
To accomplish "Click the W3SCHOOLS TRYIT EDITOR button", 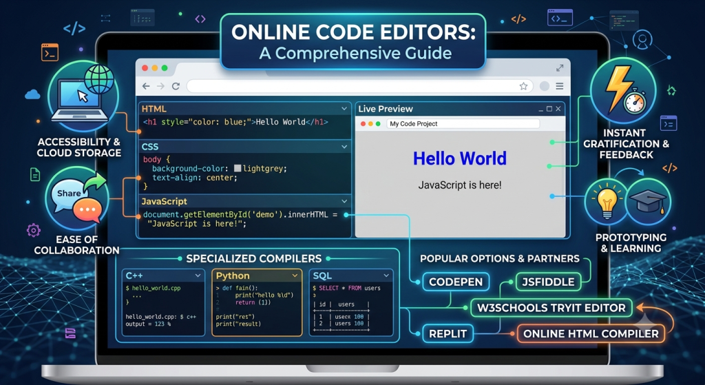I will click(x=551, y=308).
